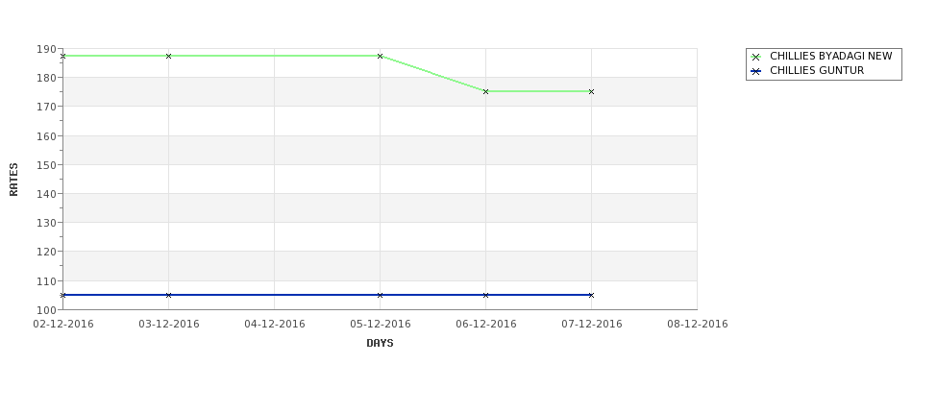Click the blue Chillies Guntur legend marker
The height and width of the screenshot is (412, 937).
(x=755, y=71)
